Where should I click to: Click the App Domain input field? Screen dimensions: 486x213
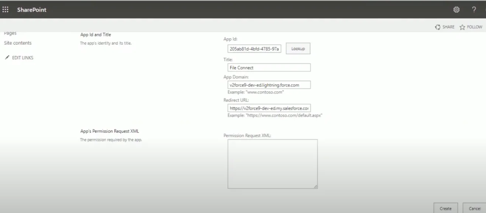(x=269, y=84)
